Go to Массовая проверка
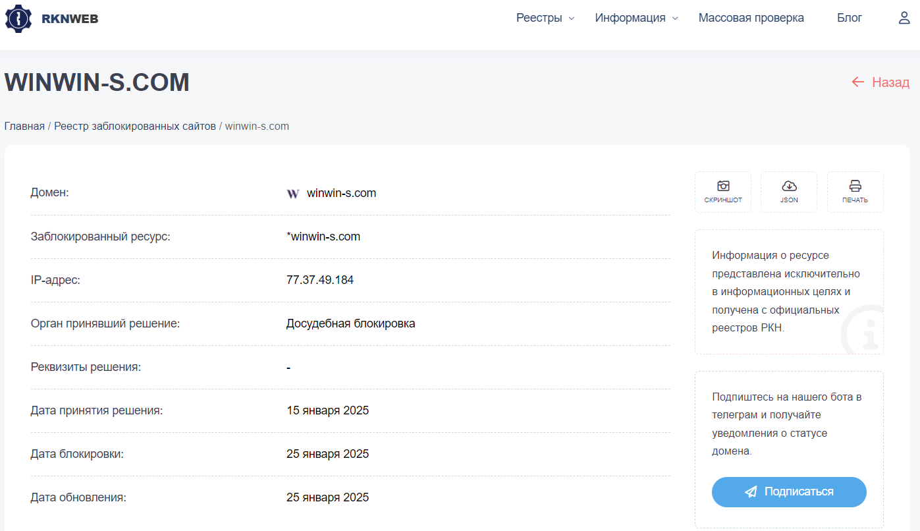 pyautogui.click(x=751, y=18)
